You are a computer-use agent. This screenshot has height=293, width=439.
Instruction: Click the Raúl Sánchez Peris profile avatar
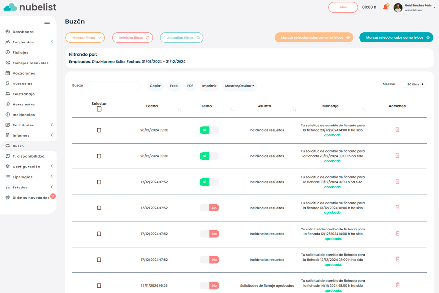click(398, 8)
